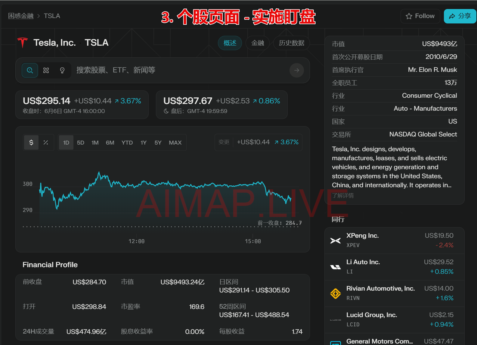
Task: Click the EPS value 1.74
Action: (297, 332)
